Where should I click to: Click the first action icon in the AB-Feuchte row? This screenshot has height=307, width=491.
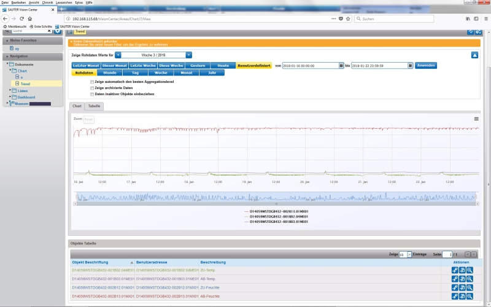click(455, 296)
